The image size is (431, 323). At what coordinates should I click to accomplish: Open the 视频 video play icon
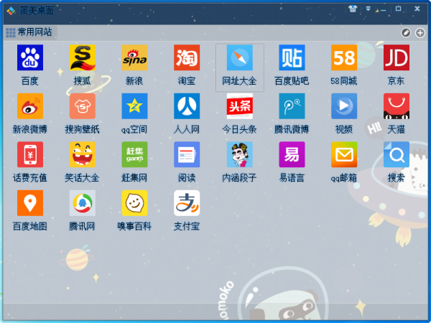coord(344,106)
